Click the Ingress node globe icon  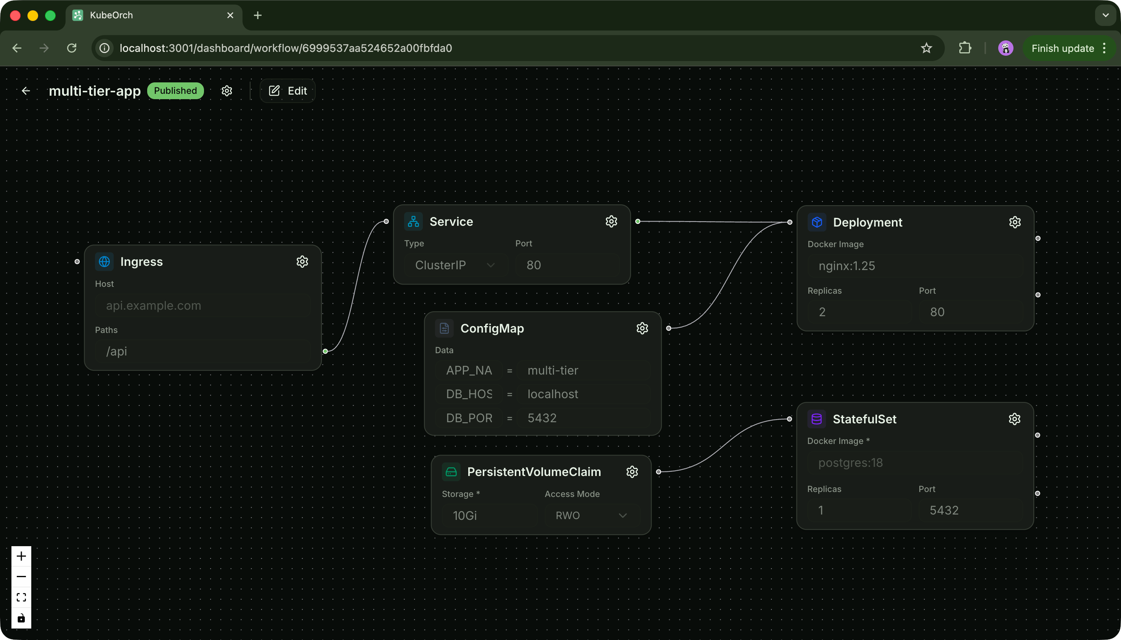[104, 261]
